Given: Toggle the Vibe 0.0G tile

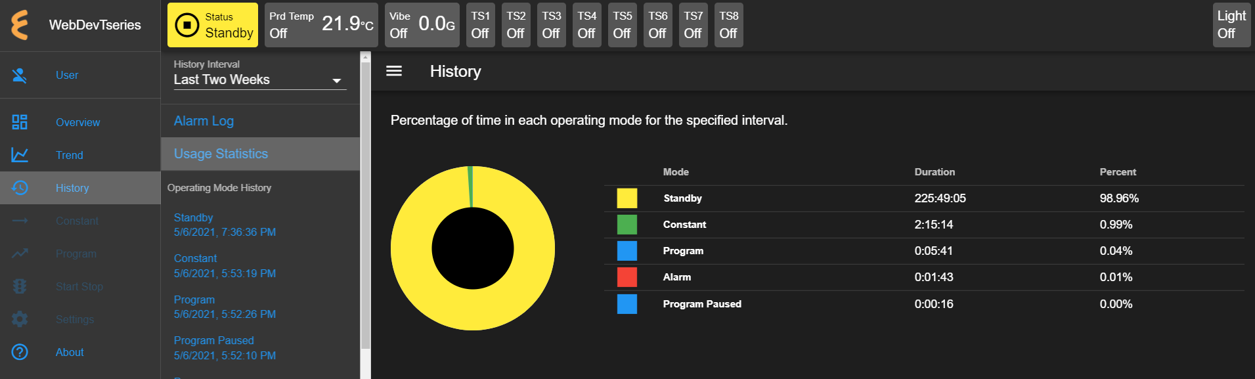Looking at the screenshot, I should 422,25.
